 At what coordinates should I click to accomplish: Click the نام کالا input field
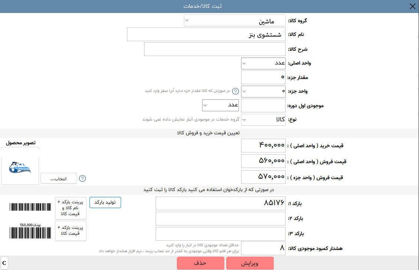click(206, 34)
